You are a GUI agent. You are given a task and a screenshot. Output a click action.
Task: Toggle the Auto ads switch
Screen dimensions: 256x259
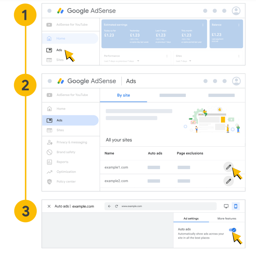pyautogui.click(x=232, y=230)
